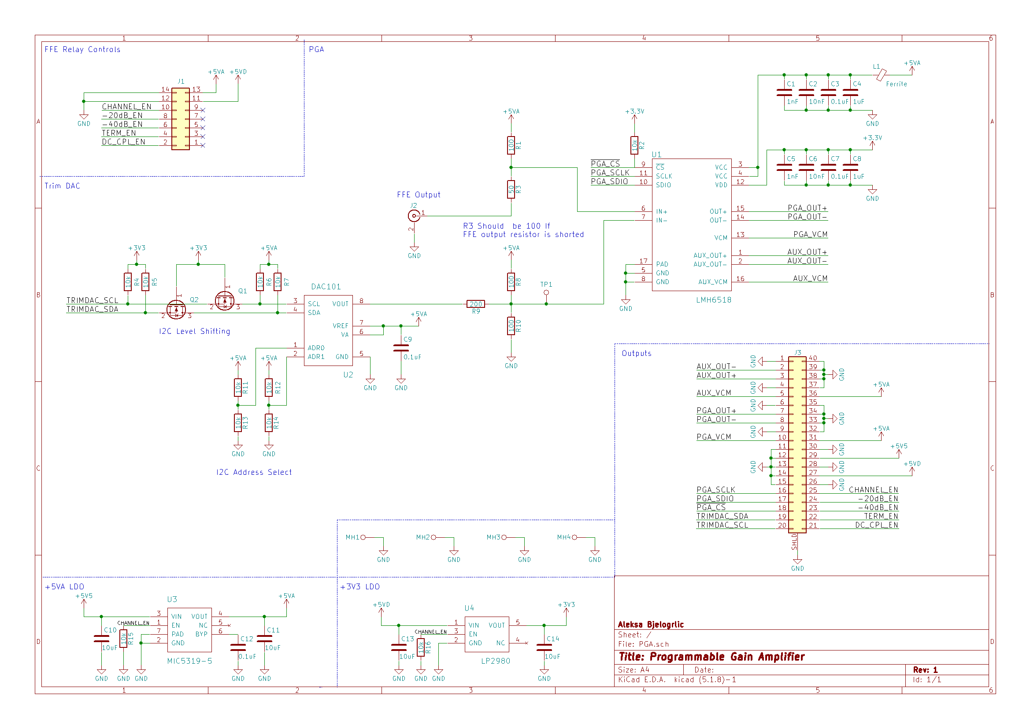Select mounting hole MH4
The width and height of the screenshot is (1030, 728).
tap(574, 537)
